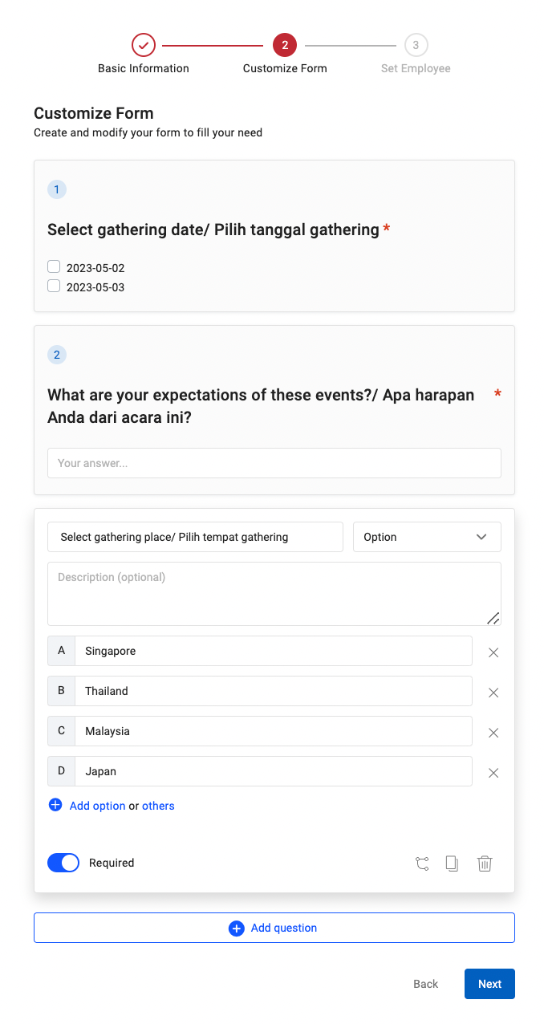Click the completed checkmark on Basic Information step
The height and width of the screenshot is (1024, 544).
(144, 45)
